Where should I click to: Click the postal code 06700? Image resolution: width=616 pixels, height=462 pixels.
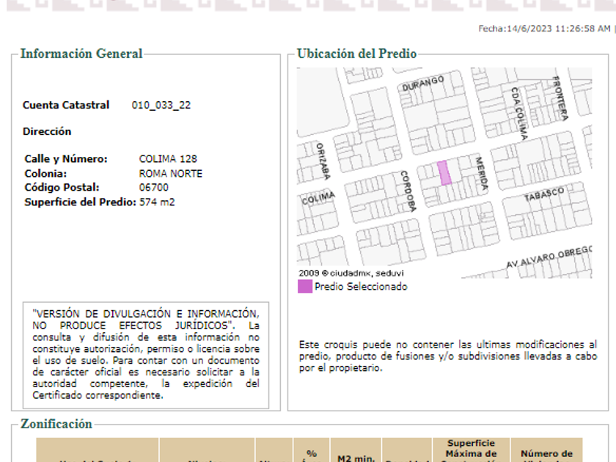pos(153,188)
